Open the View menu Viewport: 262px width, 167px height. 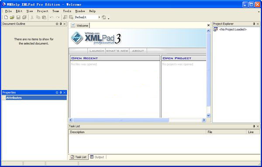tap(30, 11)
